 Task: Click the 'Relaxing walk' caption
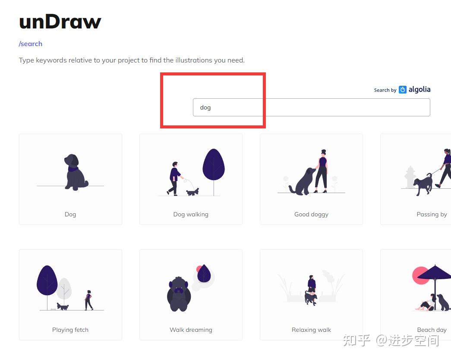click(311, 330)
